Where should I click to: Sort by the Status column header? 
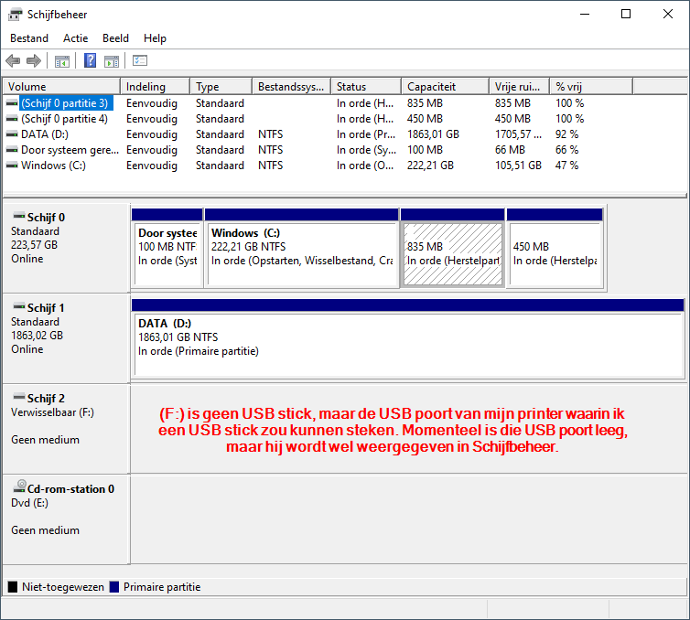coord(364,87)
